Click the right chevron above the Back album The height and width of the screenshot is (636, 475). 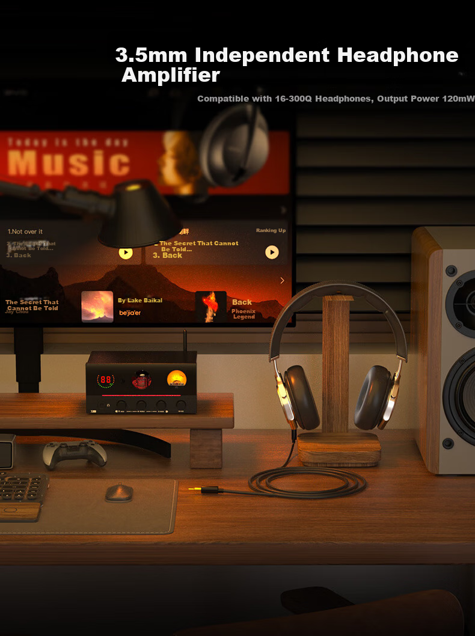283,280
